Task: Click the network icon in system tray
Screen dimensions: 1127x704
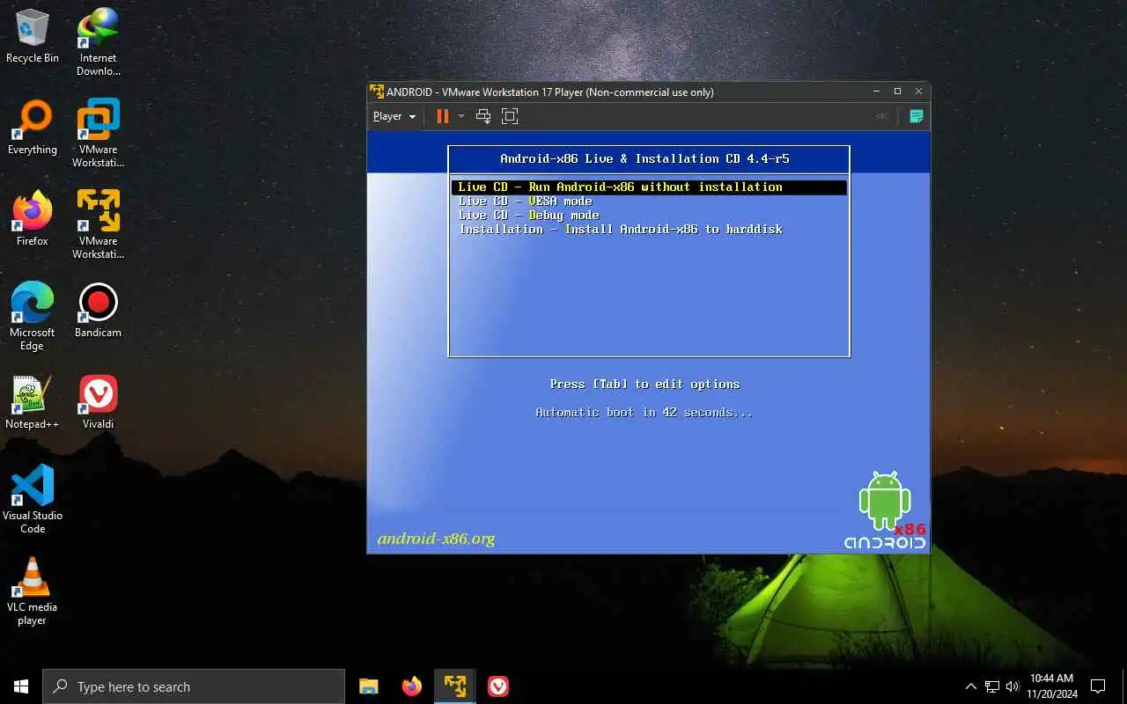Action: pyautogui.click(x=992, y=686)
